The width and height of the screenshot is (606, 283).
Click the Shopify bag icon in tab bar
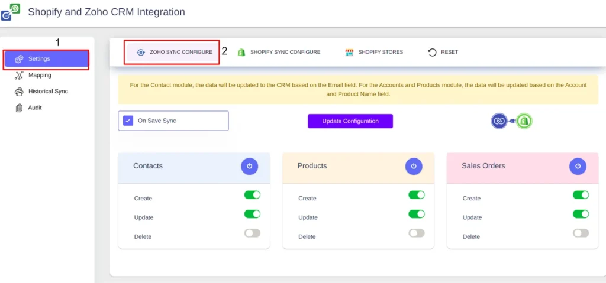pyautogui.click(x=241, y=52)
